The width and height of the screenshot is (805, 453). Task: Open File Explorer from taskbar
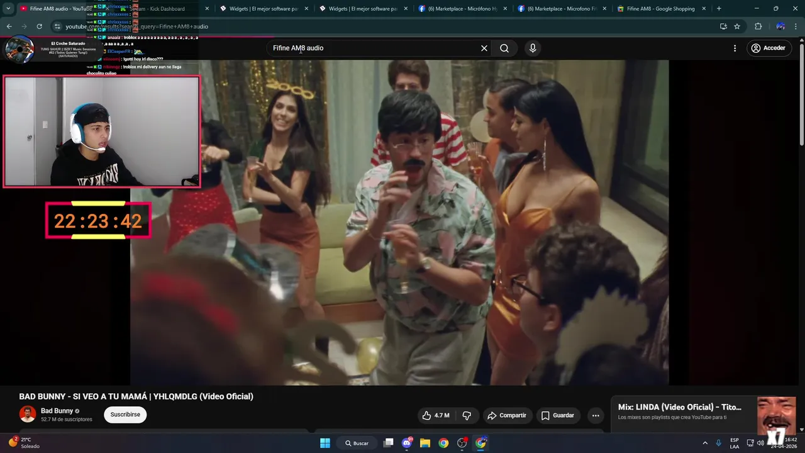click(425, 443)
